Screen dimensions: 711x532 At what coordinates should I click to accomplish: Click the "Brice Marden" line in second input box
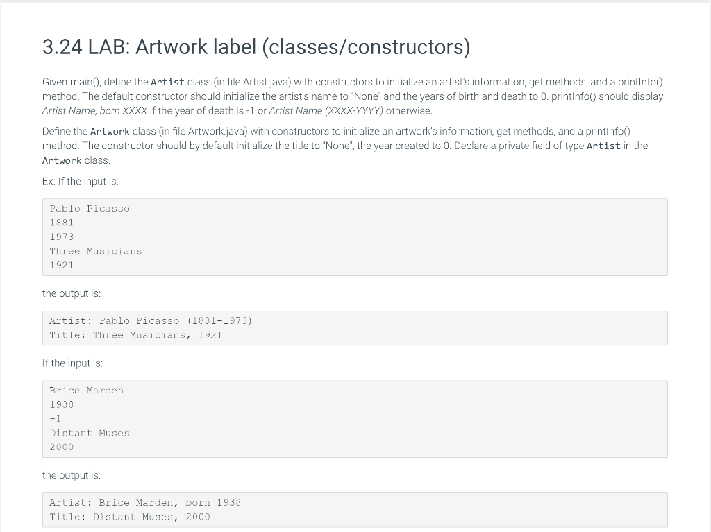(87, 391)
